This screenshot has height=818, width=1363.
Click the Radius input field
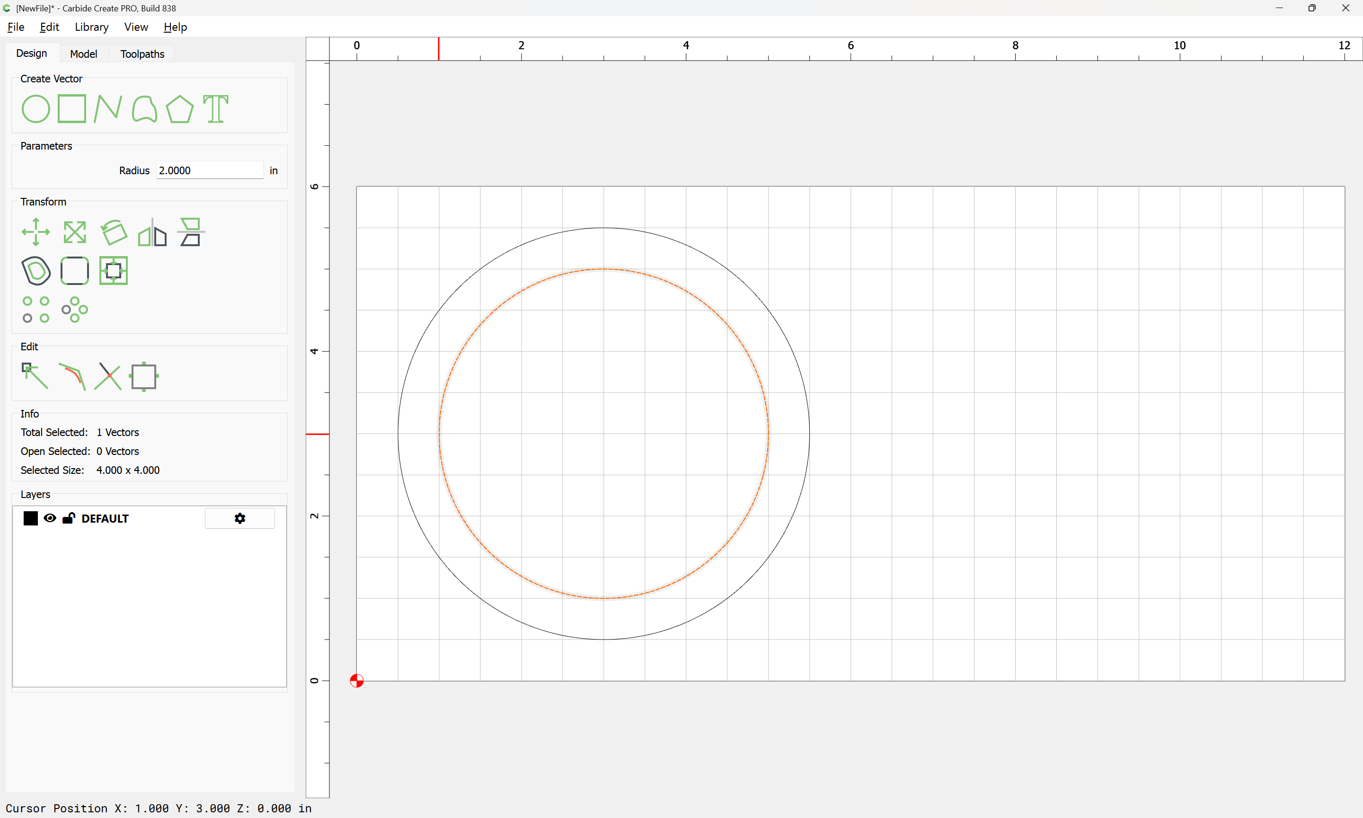209,170
